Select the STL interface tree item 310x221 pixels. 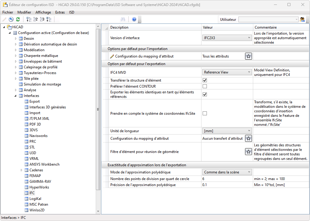[x=32, y=147]
